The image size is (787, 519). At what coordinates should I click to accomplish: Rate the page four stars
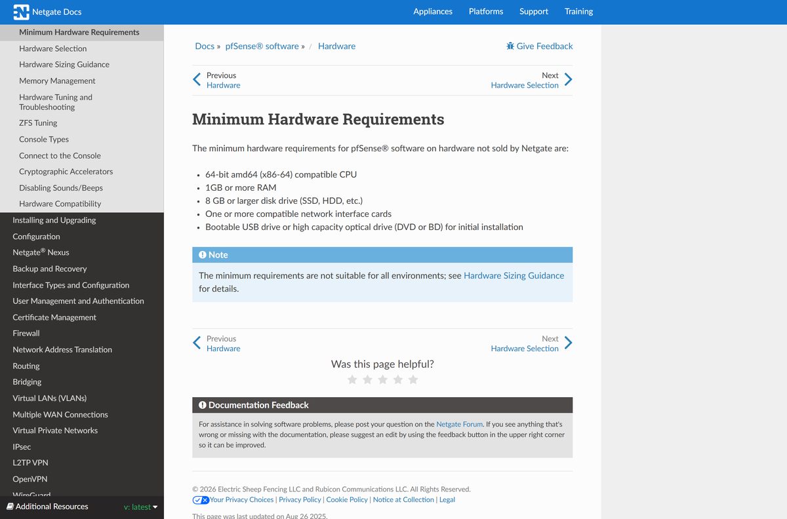397,379
